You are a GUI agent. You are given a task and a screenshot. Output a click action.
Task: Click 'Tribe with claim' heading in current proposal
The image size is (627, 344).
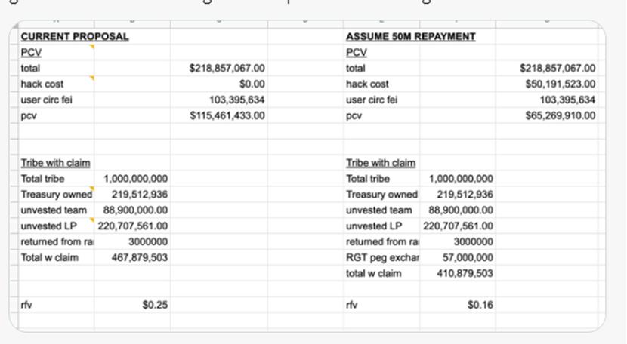pos(56,163)
